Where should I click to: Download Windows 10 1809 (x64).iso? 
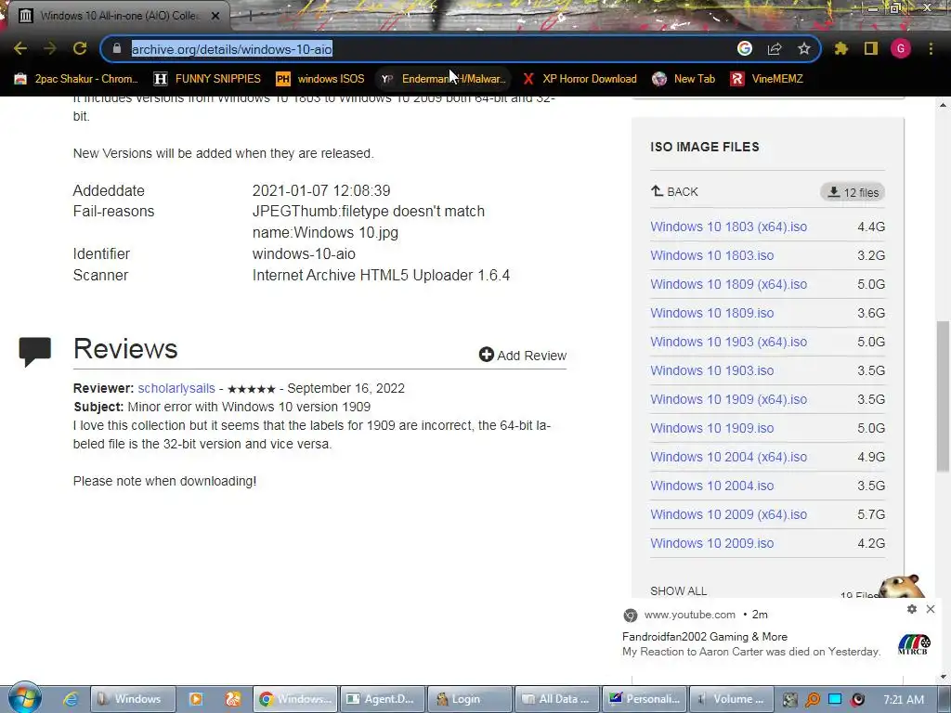pyautogui.click(x=728, y=284)
